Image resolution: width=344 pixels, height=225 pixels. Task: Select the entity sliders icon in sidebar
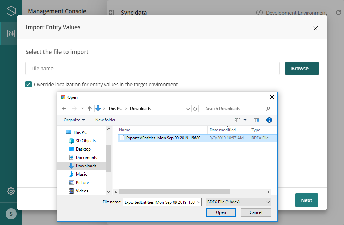click(x=11, y=33)
